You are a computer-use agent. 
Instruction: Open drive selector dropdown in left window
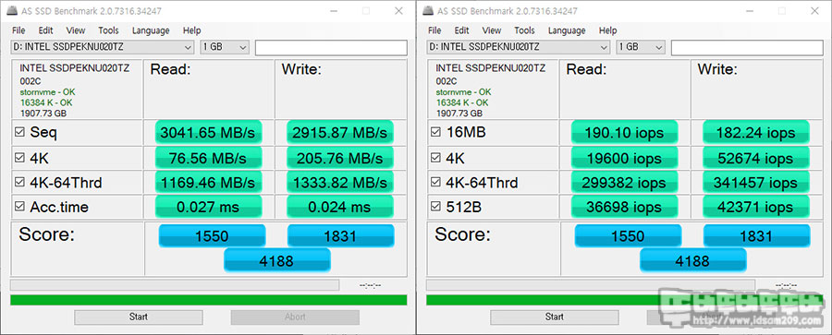(x=103, y=47)
